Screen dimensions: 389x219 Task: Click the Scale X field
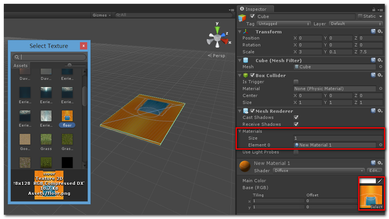310,52
